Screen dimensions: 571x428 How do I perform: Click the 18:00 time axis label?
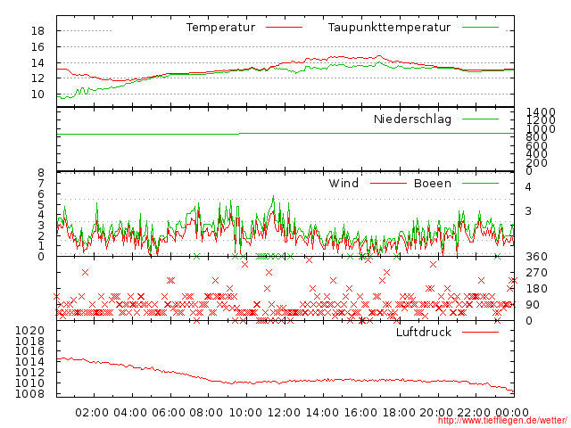coord(399,412)
